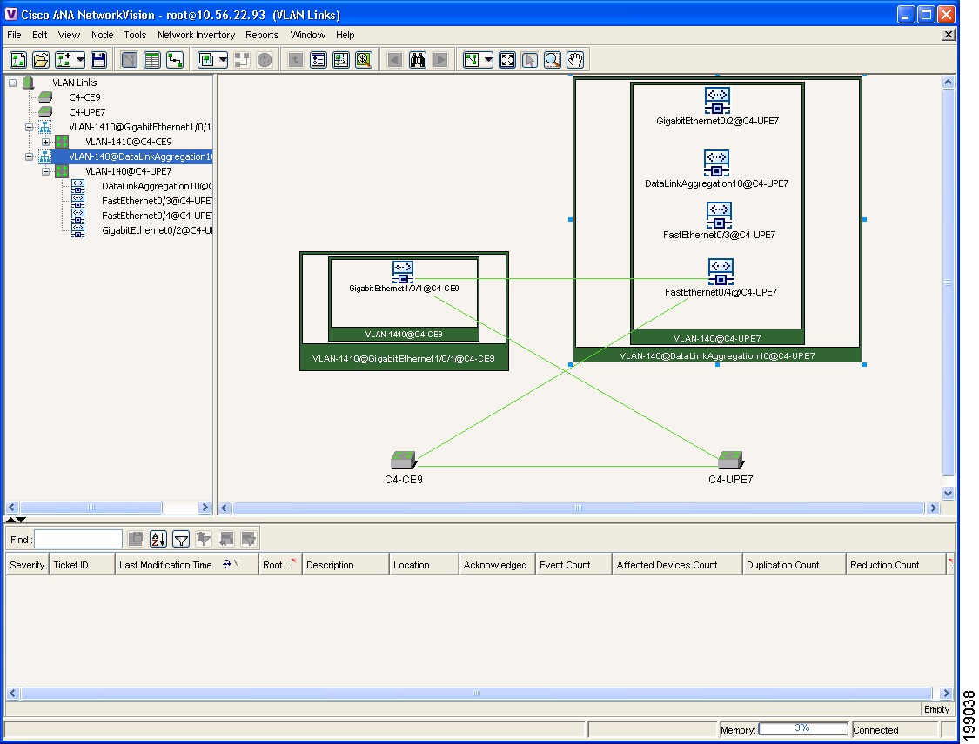Open the Edit menu
This screenshot has height=744, width=979.
40,35
